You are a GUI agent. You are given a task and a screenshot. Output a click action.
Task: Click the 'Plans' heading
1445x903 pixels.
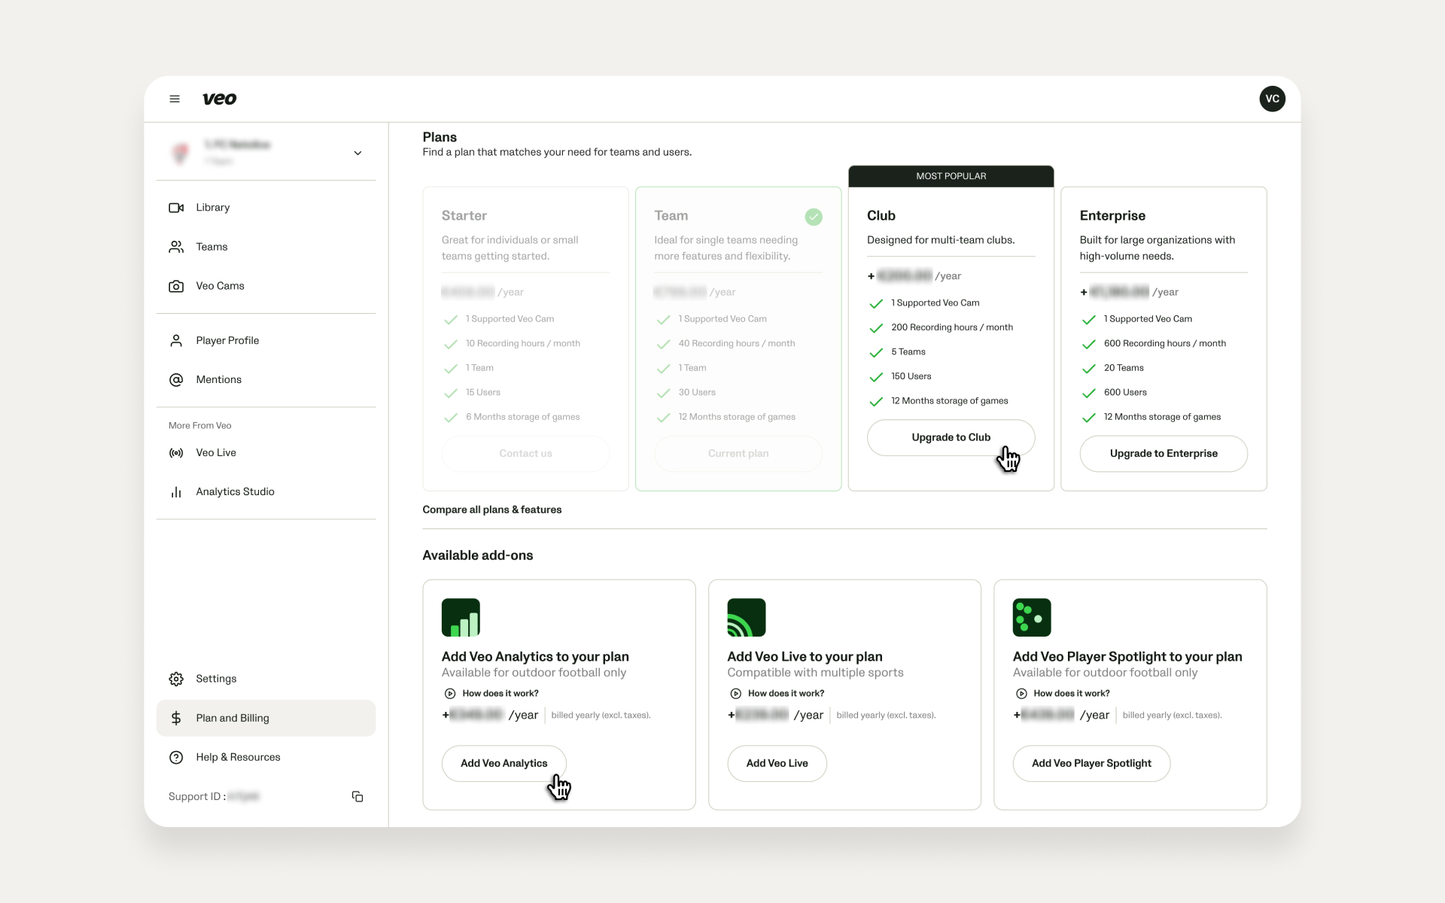[440, 137]
